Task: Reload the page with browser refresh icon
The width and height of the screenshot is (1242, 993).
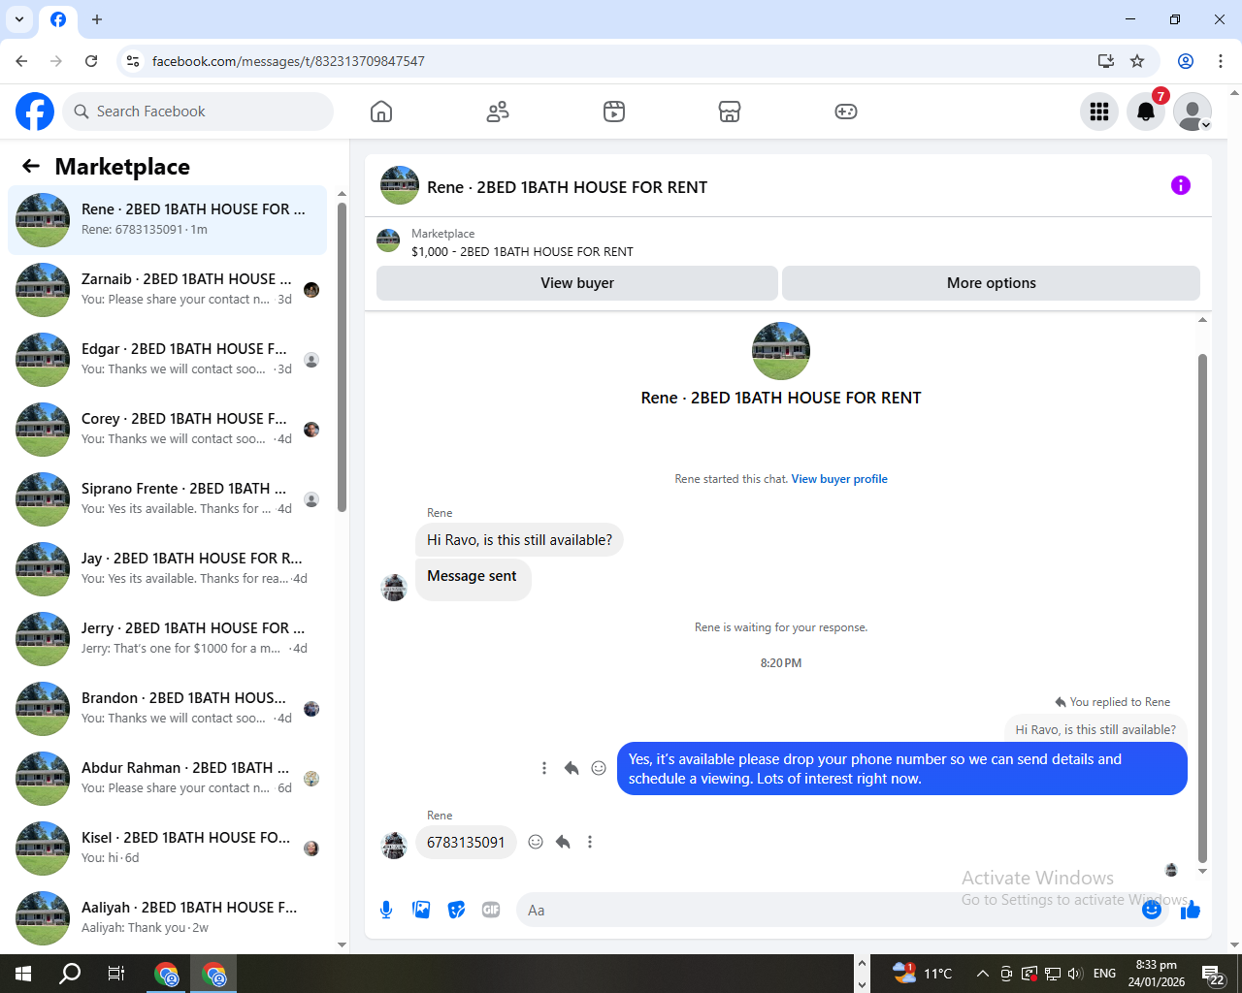Action: (91, 61)
